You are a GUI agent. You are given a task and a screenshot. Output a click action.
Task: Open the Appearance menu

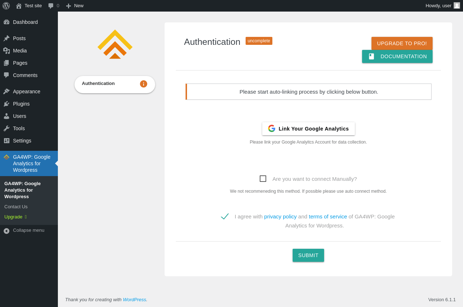point(29,91)
